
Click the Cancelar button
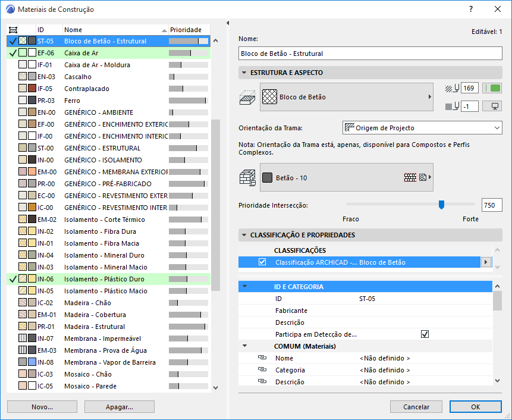coord(416,406)
